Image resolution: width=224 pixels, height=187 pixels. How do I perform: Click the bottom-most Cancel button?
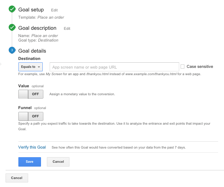click(17, 178)
